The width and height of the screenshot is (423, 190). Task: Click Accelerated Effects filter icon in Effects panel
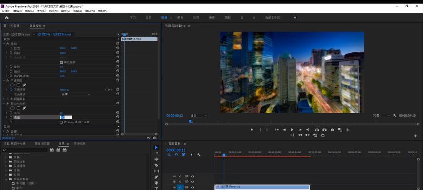pos(52,150)
